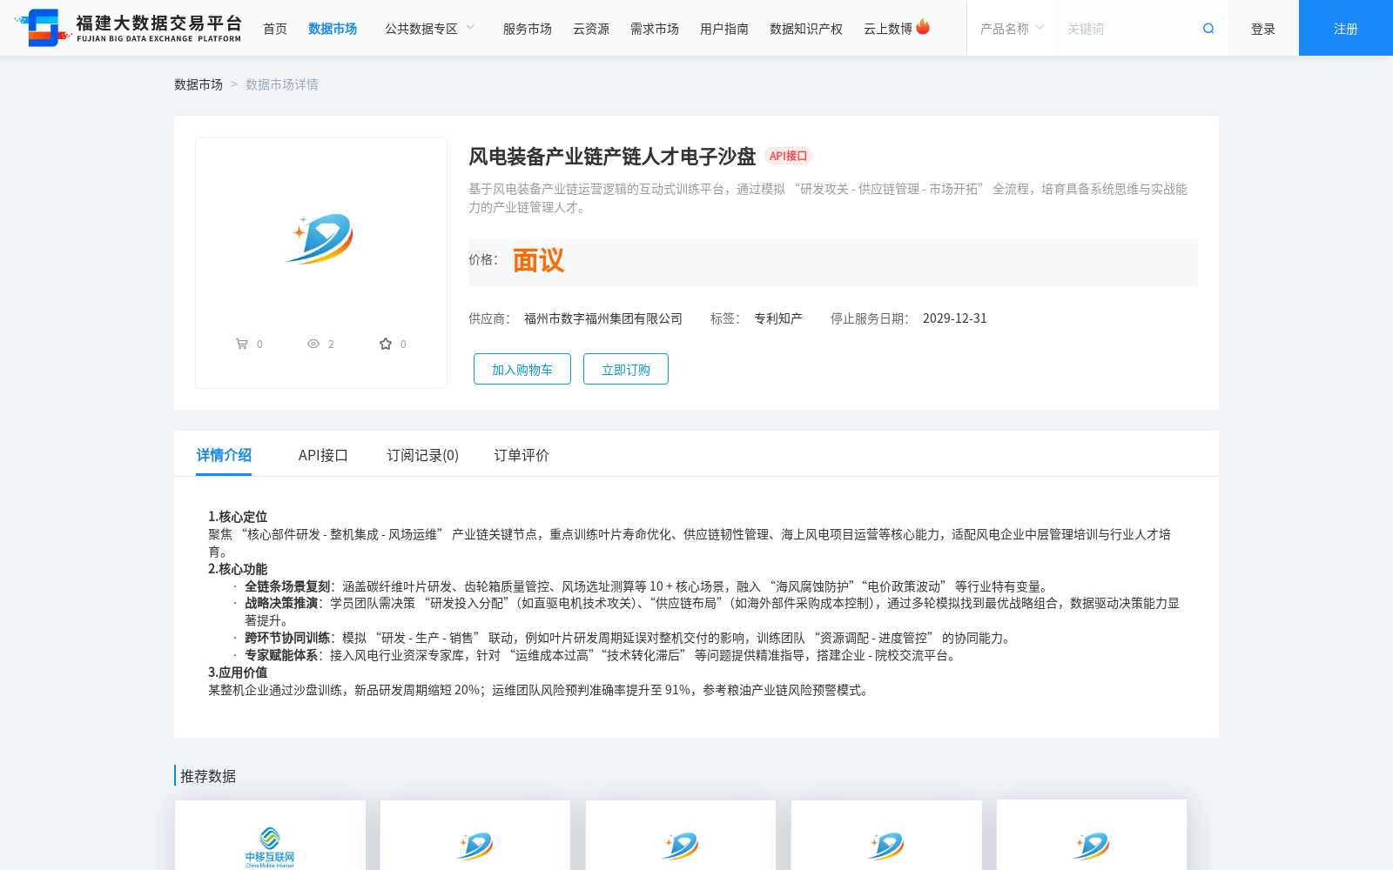The image size is (1393, 870).
Task: Click the orange 面议 price text
Action: (538, 260)
